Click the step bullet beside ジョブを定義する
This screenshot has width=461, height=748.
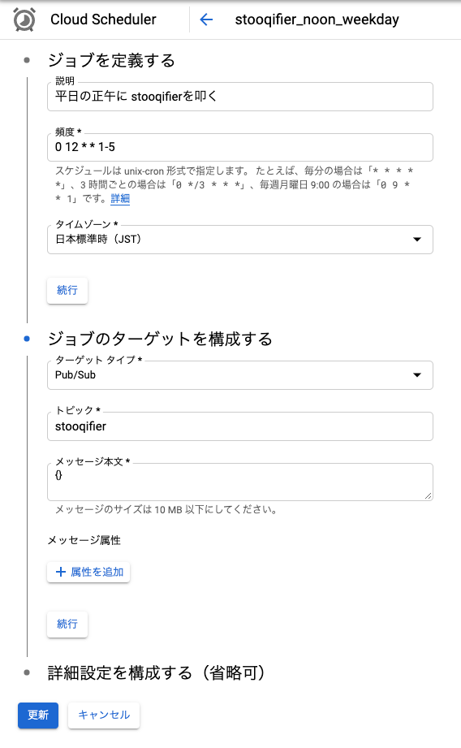[x=27, y=60]
